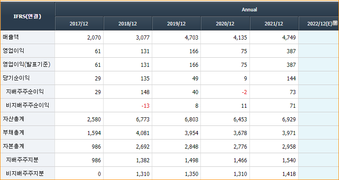Click 비지배주주지분 value 1,350 for 2019/12
The image size is (339, 180).
point(191,174)
